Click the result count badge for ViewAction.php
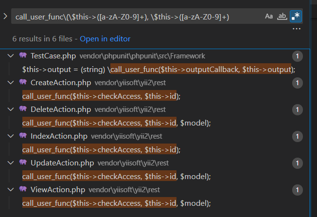Screen dimensions: 317x217 tap(298, 189)
